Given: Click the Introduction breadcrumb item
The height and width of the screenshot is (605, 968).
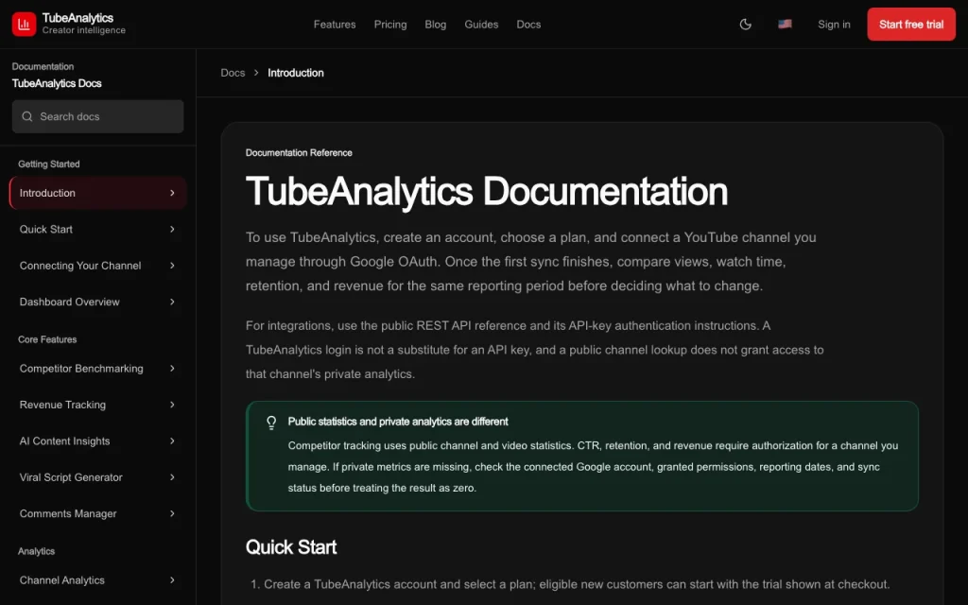Looking at the screenshot, I should 295,73.
